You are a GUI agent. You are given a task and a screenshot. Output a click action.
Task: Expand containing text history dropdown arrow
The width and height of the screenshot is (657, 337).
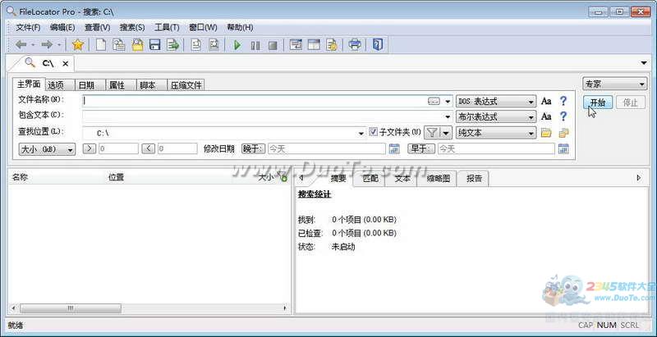click(448, 117)
